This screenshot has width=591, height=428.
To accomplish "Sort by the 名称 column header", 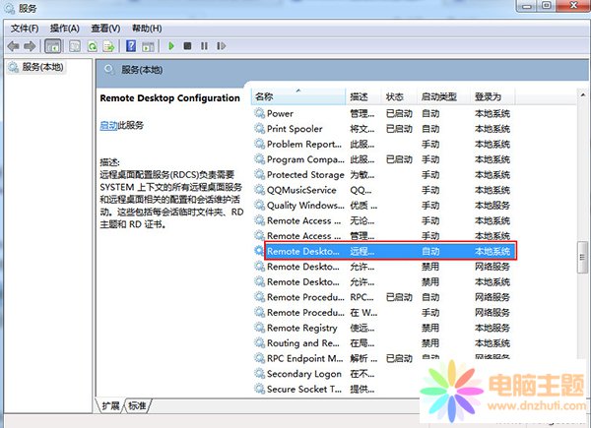I will (298, 96).
